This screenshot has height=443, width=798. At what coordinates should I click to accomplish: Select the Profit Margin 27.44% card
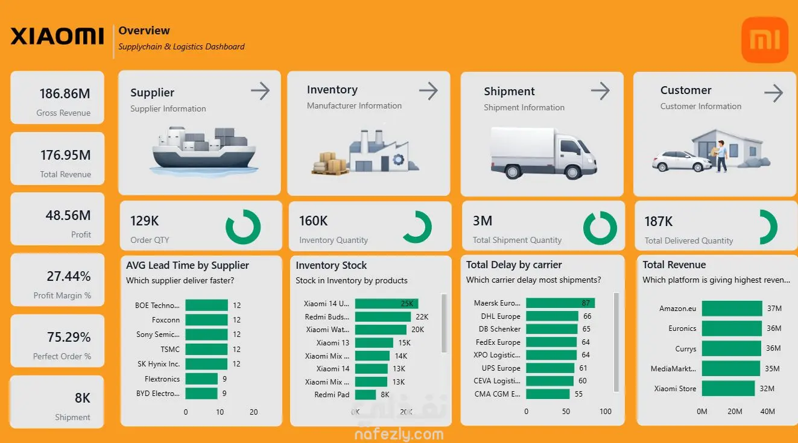coord(57,280)
